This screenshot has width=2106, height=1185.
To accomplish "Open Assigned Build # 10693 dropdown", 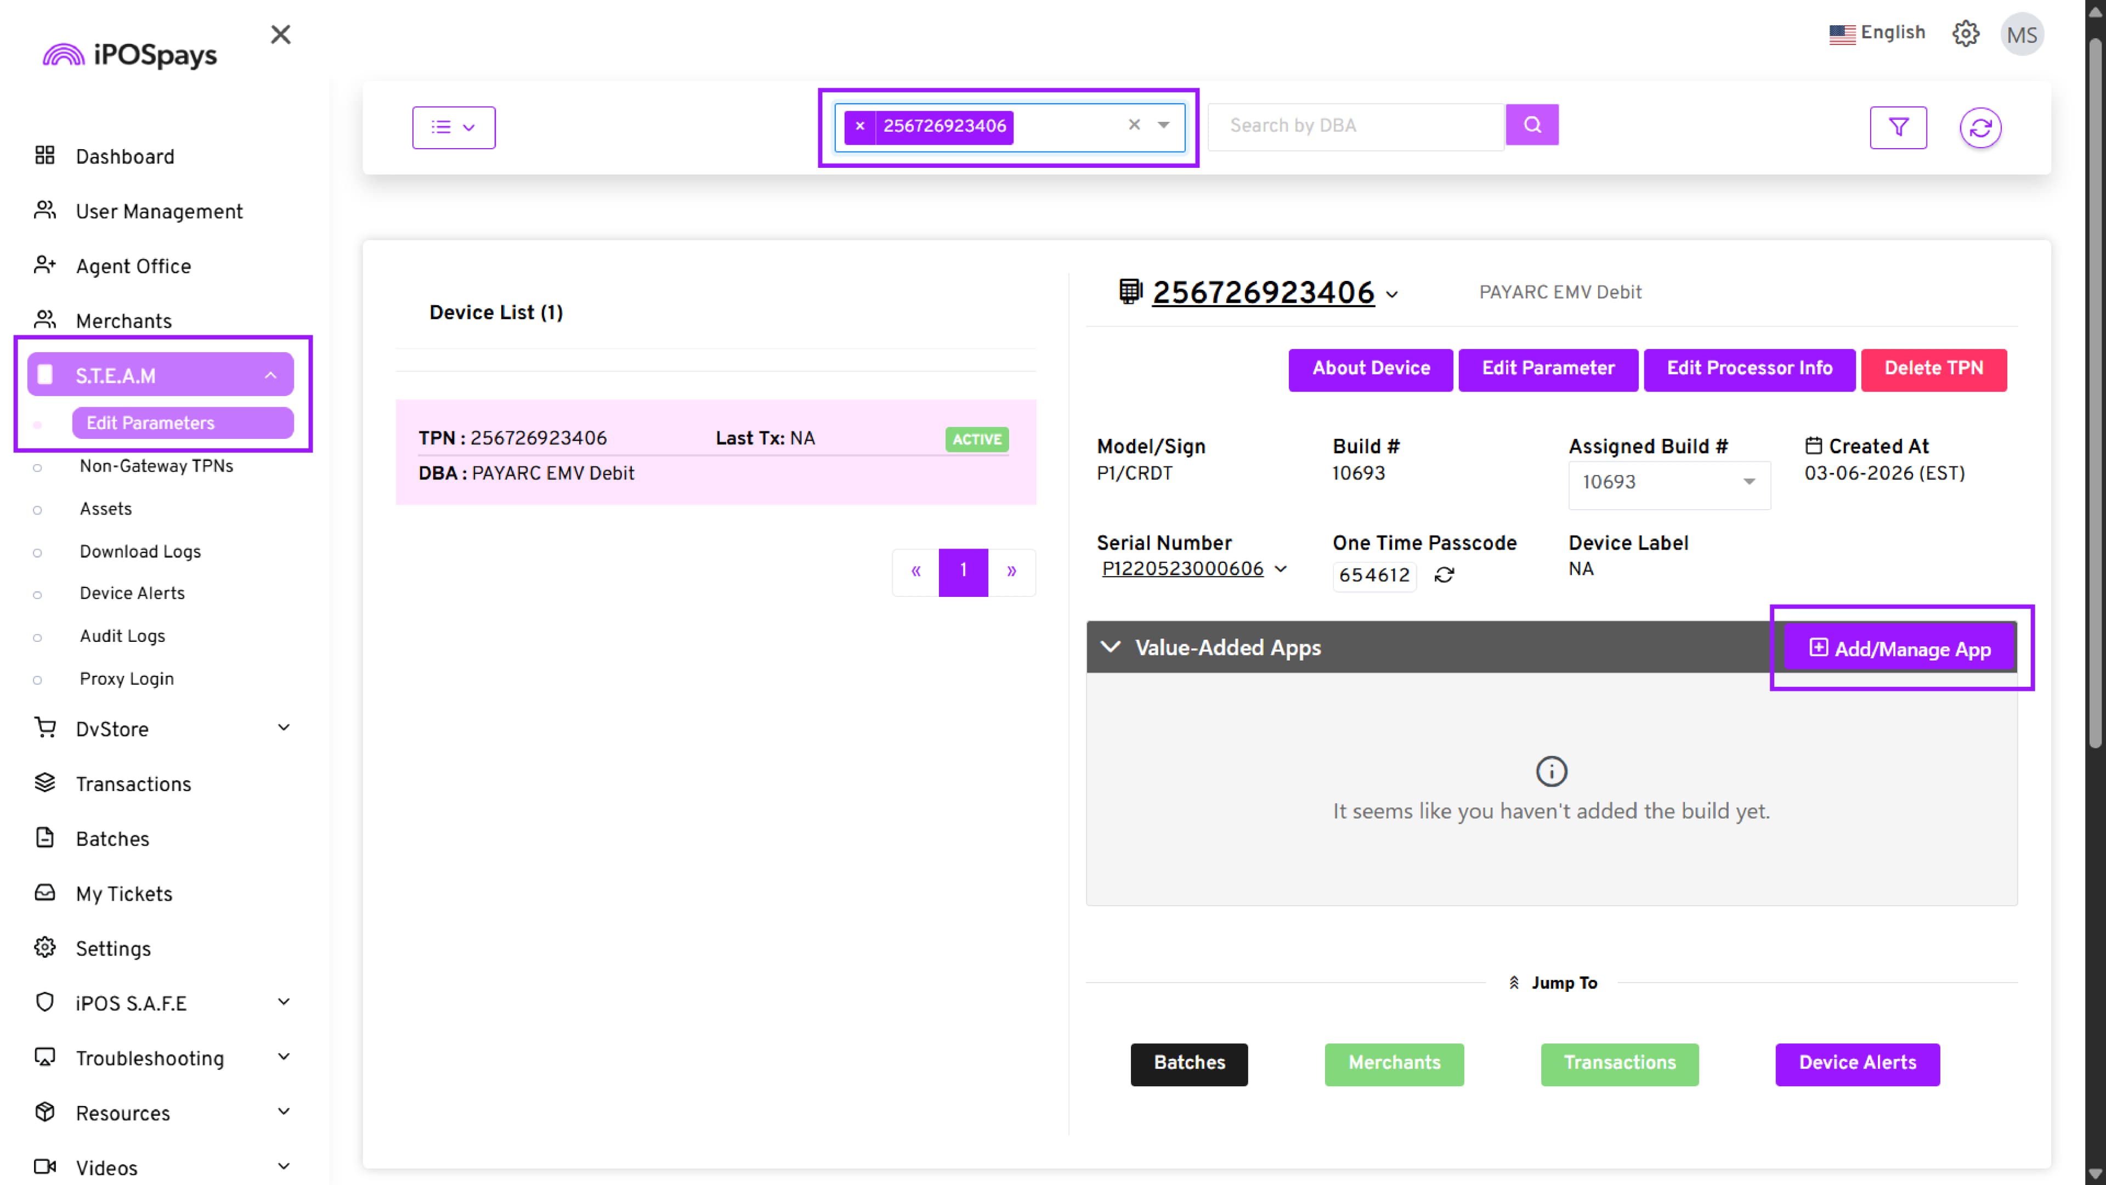I will coord(1668,483).
